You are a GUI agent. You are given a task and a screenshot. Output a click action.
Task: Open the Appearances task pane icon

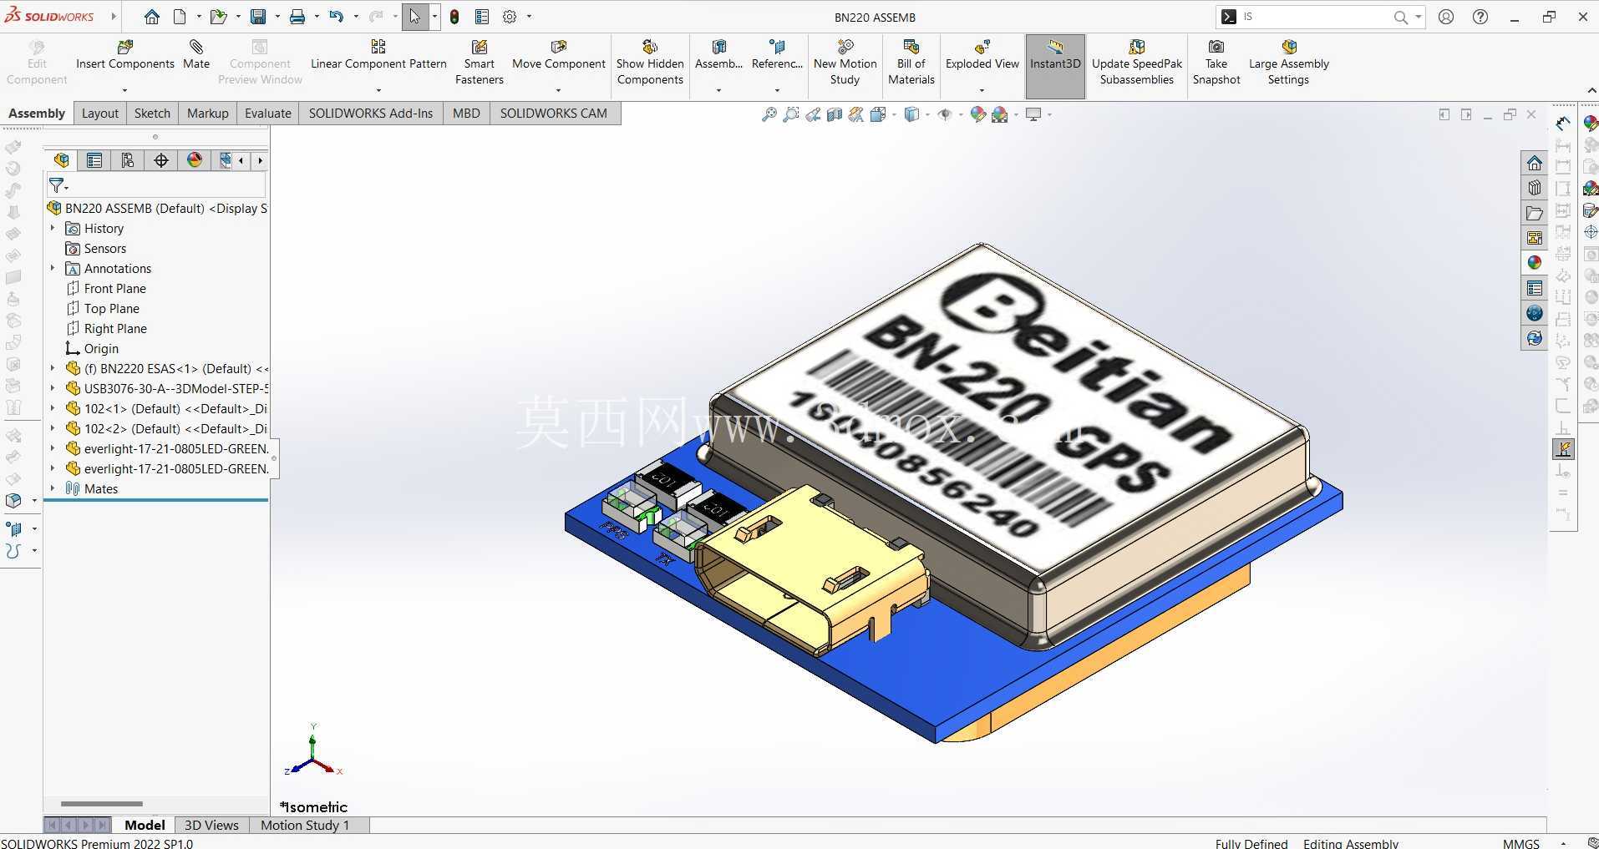(1535, 263)
